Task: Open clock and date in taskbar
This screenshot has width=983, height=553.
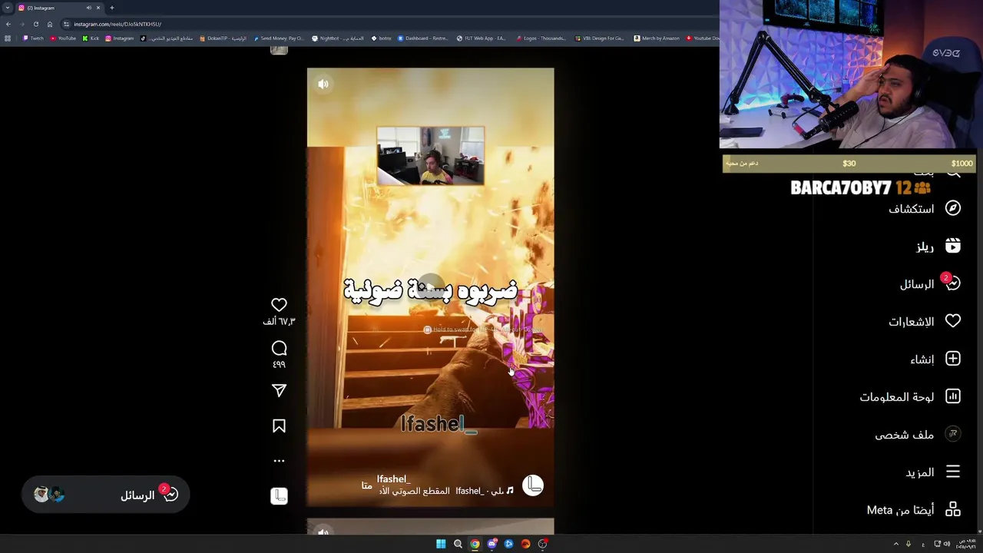Action: point(965,544)
